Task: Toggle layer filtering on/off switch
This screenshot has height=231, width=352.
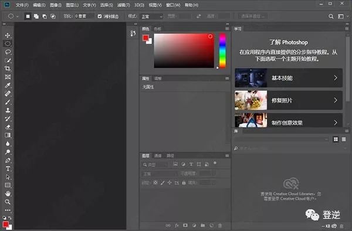Action: point(215,163)
